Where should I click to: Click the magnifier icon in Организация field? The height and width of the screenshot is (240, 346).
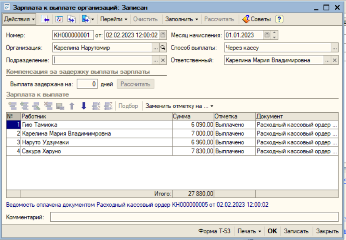(163, 47)
